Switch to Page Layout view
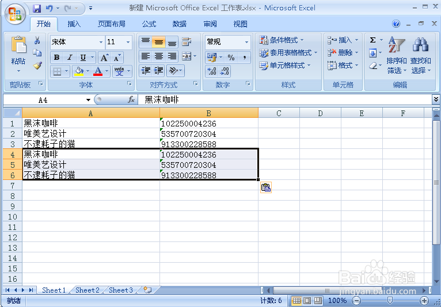The image size is (441, 307). click(x=307, y=301)
